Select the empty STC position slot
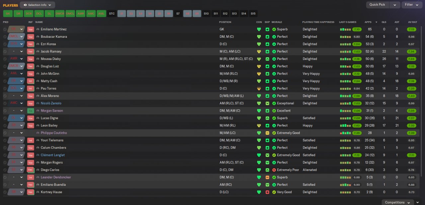The width and height of the screenshot is (425, 205). tap(112, 14)
